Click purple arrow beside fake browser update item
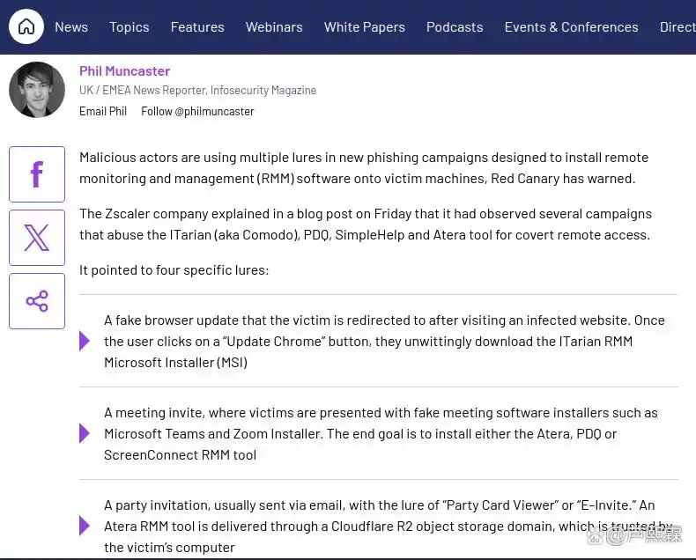 (85, 341)
